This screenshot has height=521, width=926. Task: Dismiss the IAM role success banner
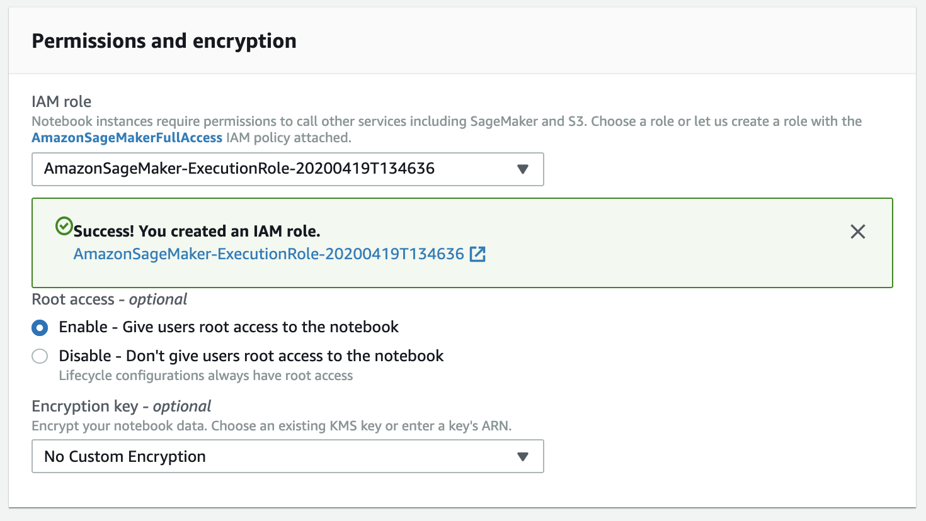[857, 232]
